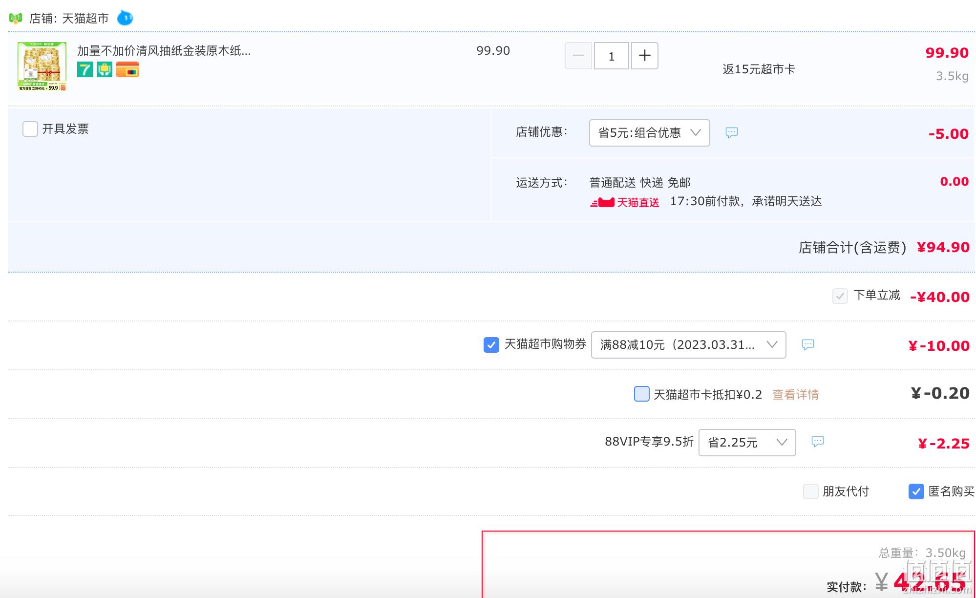The width and height of the screenshot is (976, 598).
Task: Click the -¥40.00 instant reduction amount
Action: (x=940, y=297)
